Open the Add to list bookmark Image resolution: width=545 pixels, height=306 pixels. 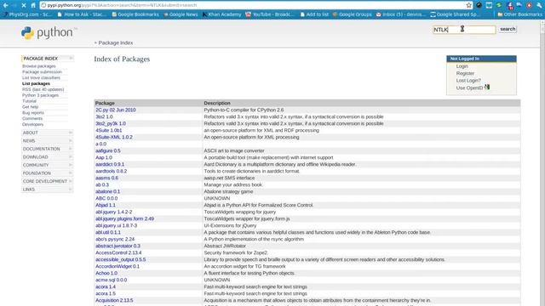(x=314, y=14)
